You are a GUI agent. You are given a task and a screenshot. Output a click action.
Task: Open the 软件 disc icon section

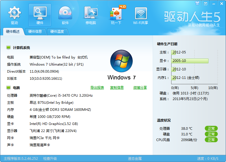(65, 15)
